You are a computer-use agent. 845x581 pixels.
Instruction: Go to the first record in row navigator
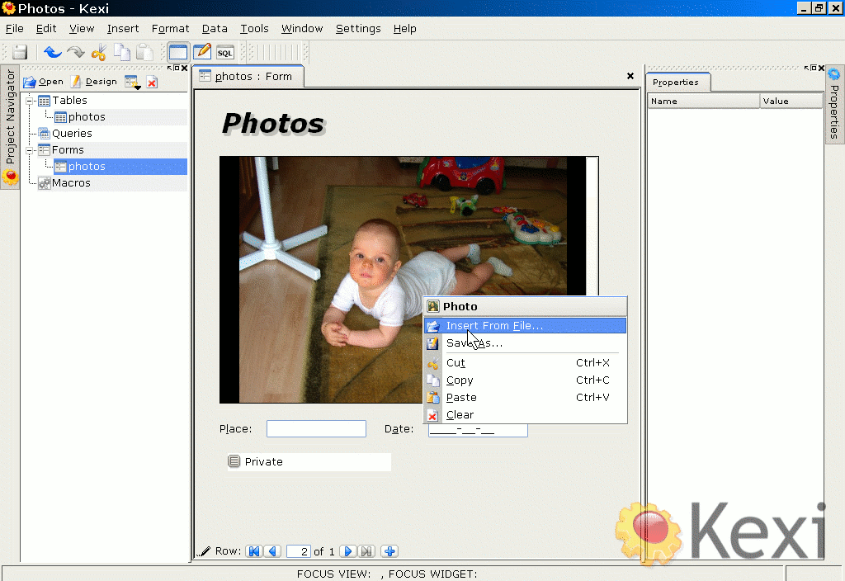coord(254,551)
